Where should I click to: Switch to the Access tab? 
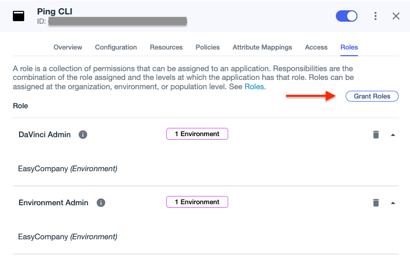[x=316, y=47]
